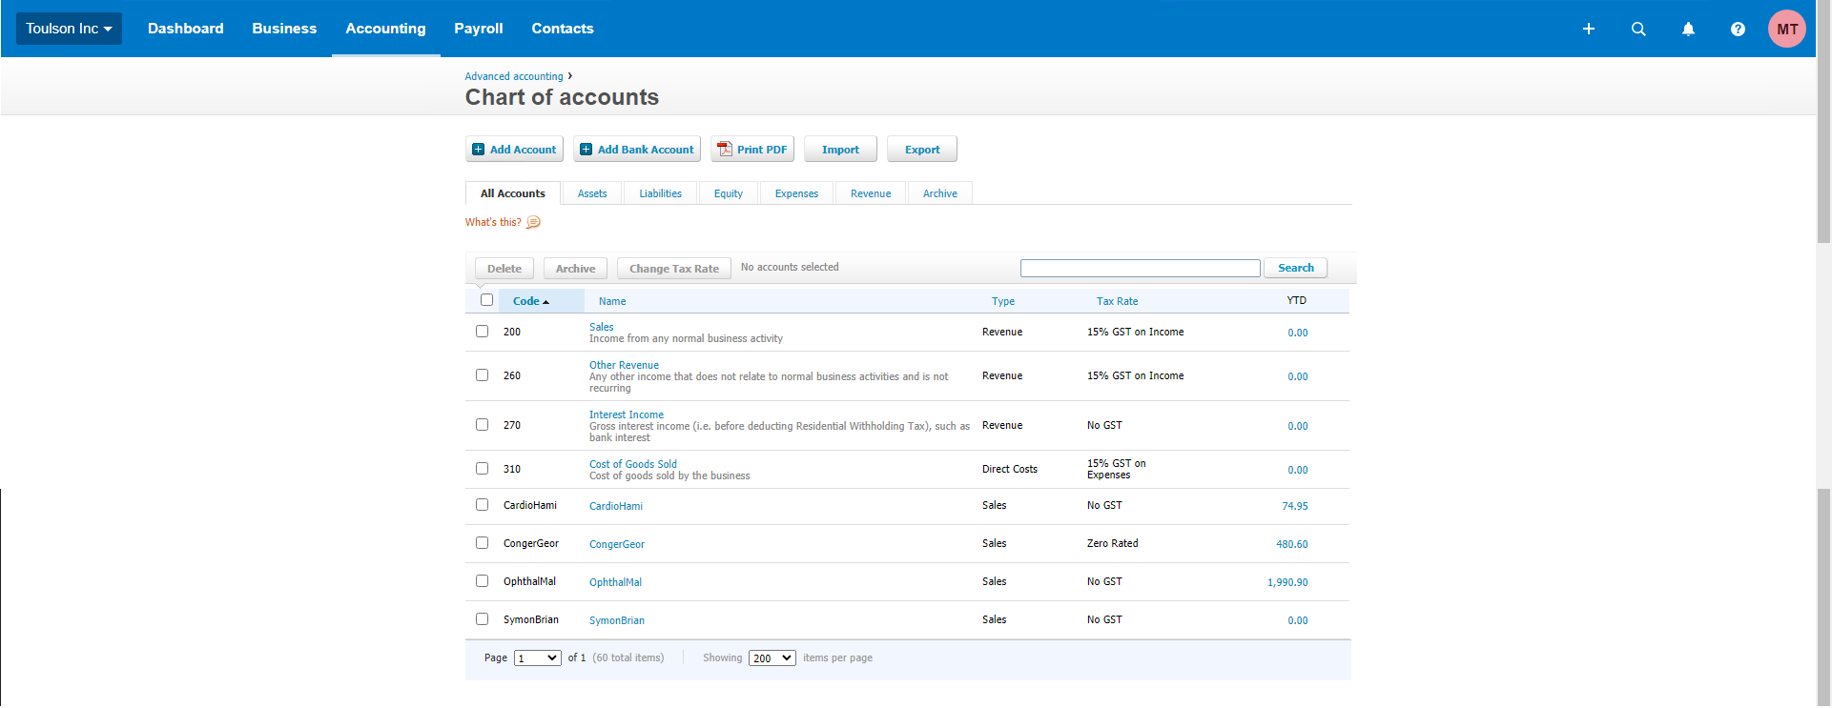This screenshot has height=708, width=1832.
Task: Click the What's this speech bubble icon
Action: click(x=534, y=222)
